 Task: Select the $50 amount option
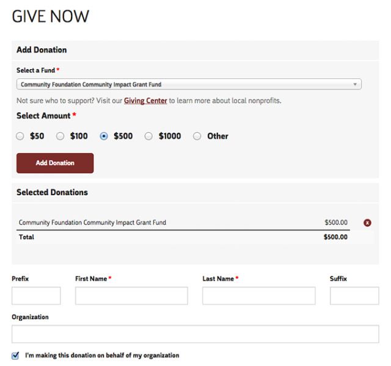[x=20, y=136]
